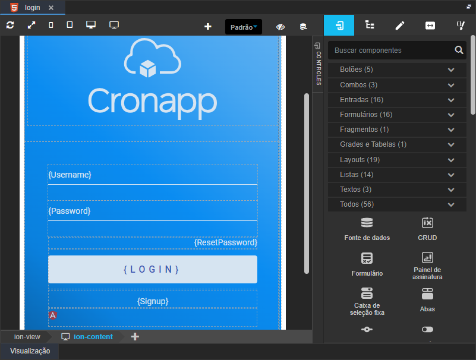This screenshot has width=476, height=360.
Task: Expand the Fragmentos (1) category
Action: click(397, 130)
